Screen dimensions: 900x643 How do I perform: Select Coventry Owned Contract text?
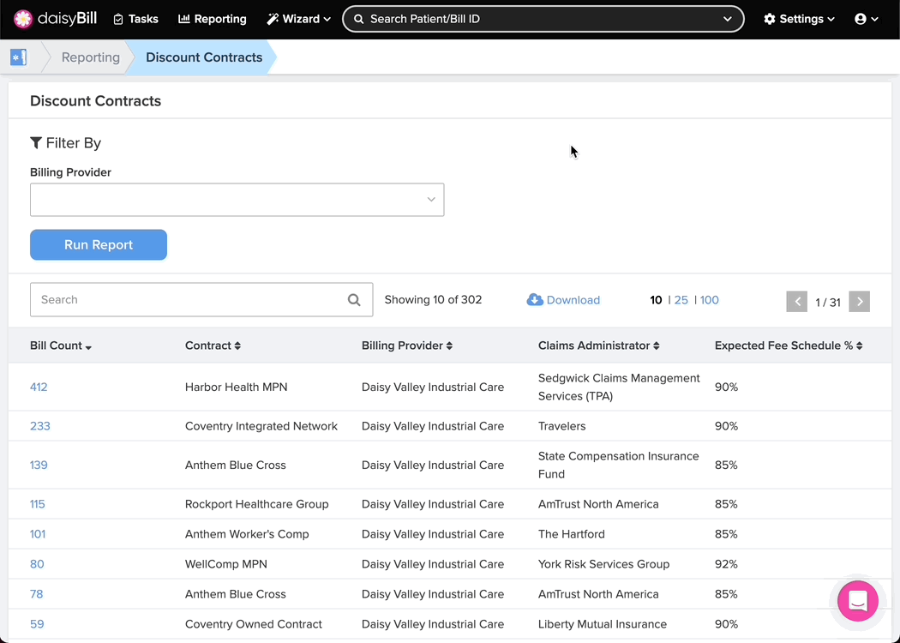click(253, 624)
